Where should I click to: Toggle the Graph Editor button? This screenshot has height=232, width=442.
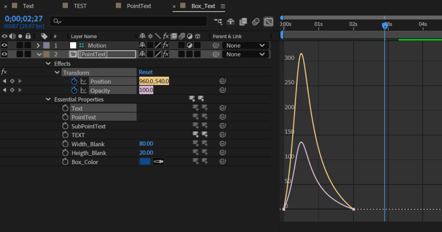(x=268, y=22)
